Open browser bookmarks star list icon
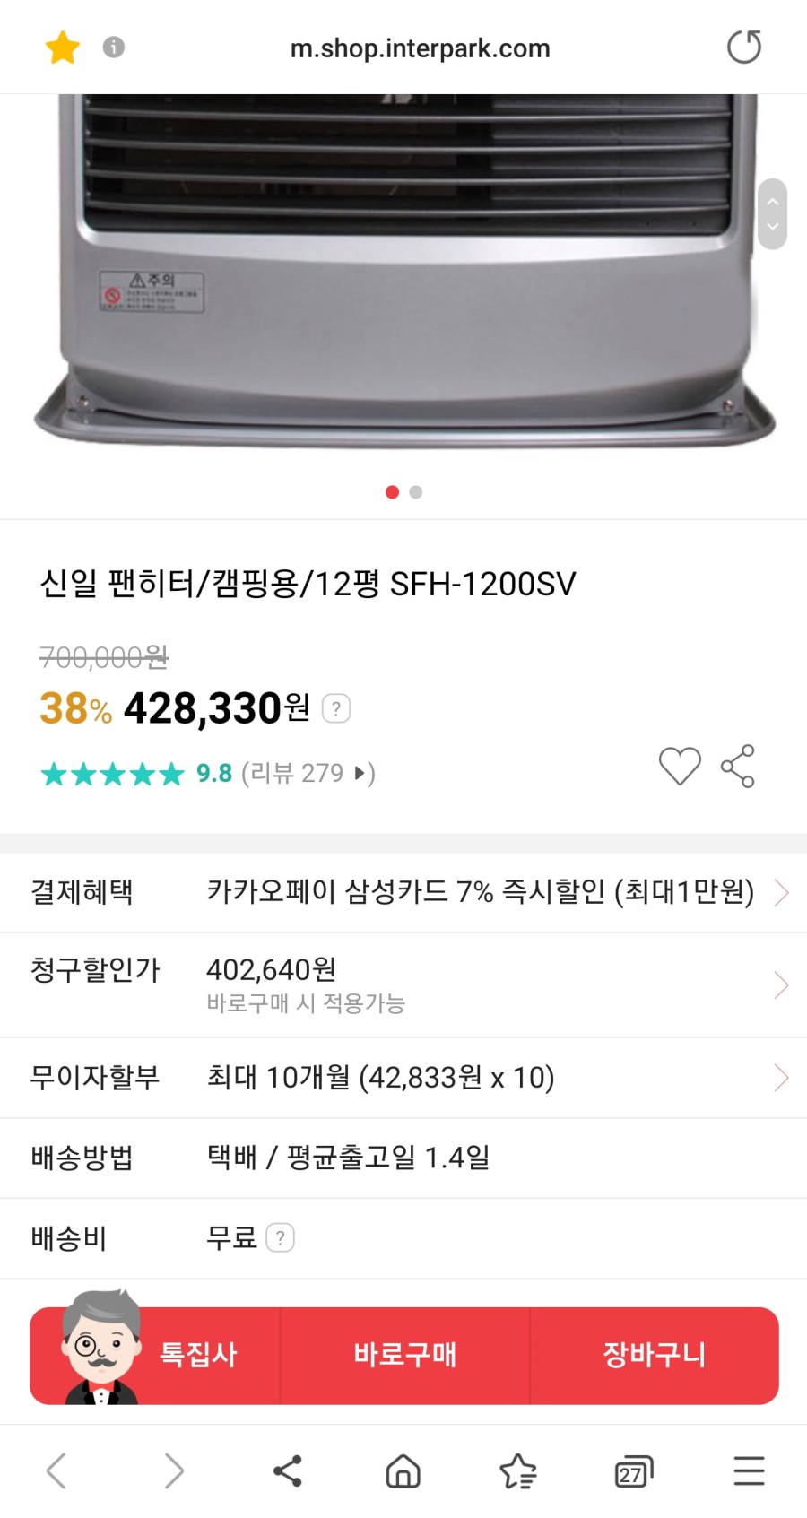Viewport: 807px width, 1518px height. (518, 1470)
